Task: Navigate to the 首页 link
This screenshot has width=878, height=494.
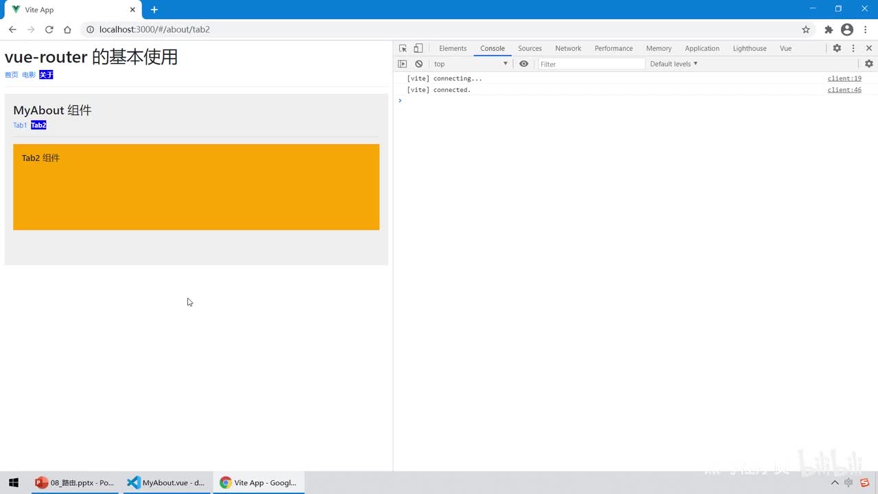Action: pos(12,75)
